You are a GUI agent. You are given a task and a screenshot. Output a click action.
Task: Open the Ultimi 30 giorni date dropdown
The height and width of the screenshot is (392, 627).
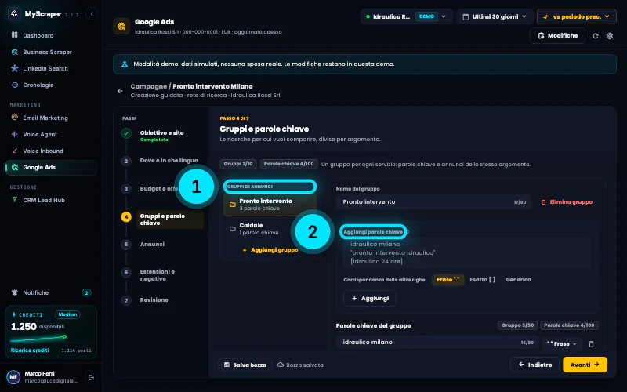(495, 16)
